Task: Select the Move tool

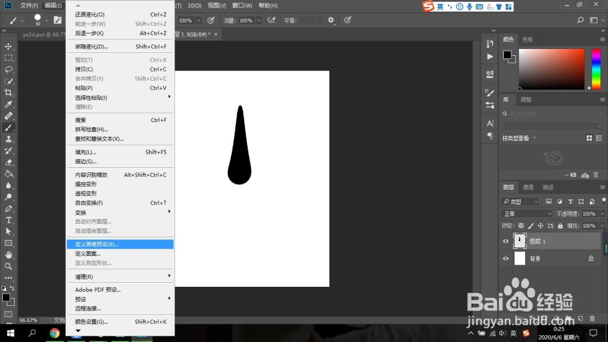Action: tap(8, 46)
